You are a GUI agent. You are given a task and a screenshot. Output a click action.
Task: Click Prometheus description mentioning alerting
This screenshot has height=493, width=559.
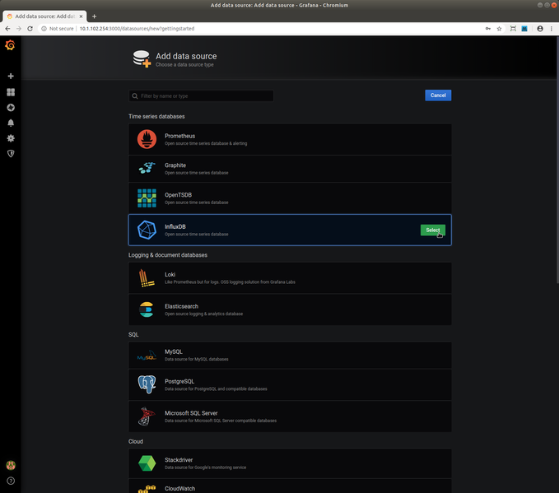click(x=206, y=143)
